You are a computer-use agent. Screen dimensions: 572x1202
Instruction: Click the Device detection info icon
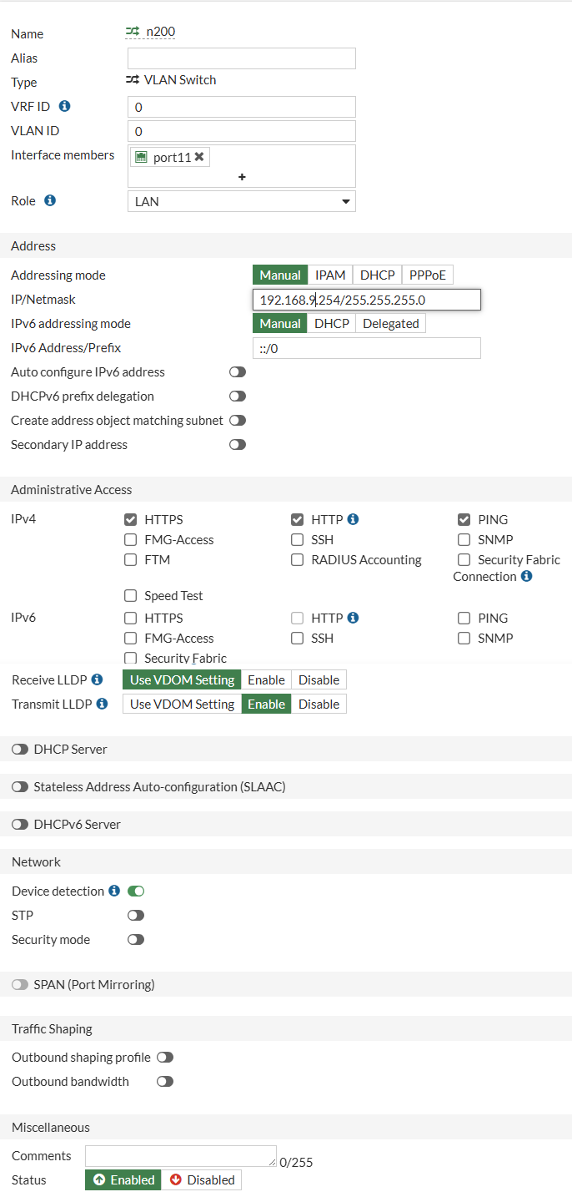[114, 891]
